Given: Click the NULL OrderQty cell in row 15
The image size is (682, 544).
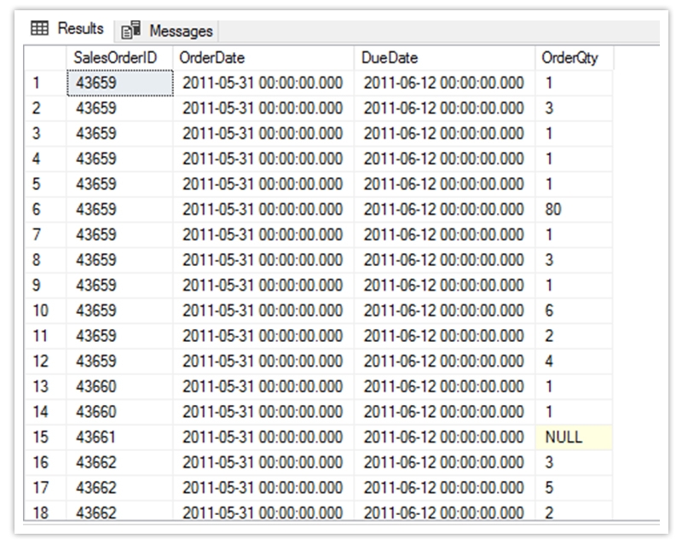Looking at the screenshot, I should tap(574, 437).
